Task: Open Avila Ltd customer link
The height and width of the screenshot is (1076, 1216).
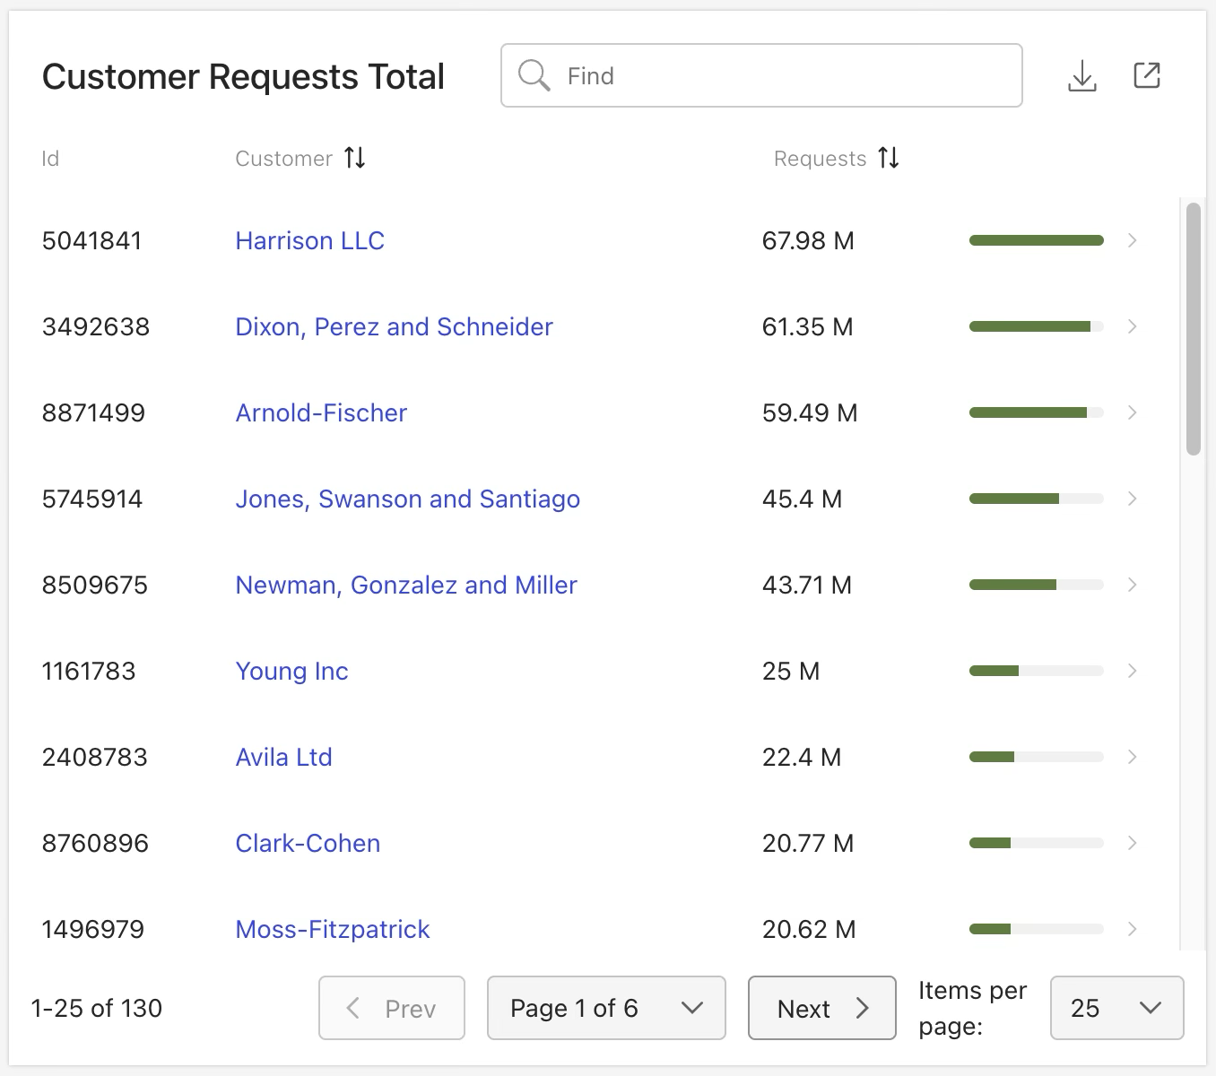Action: [283, 757]
